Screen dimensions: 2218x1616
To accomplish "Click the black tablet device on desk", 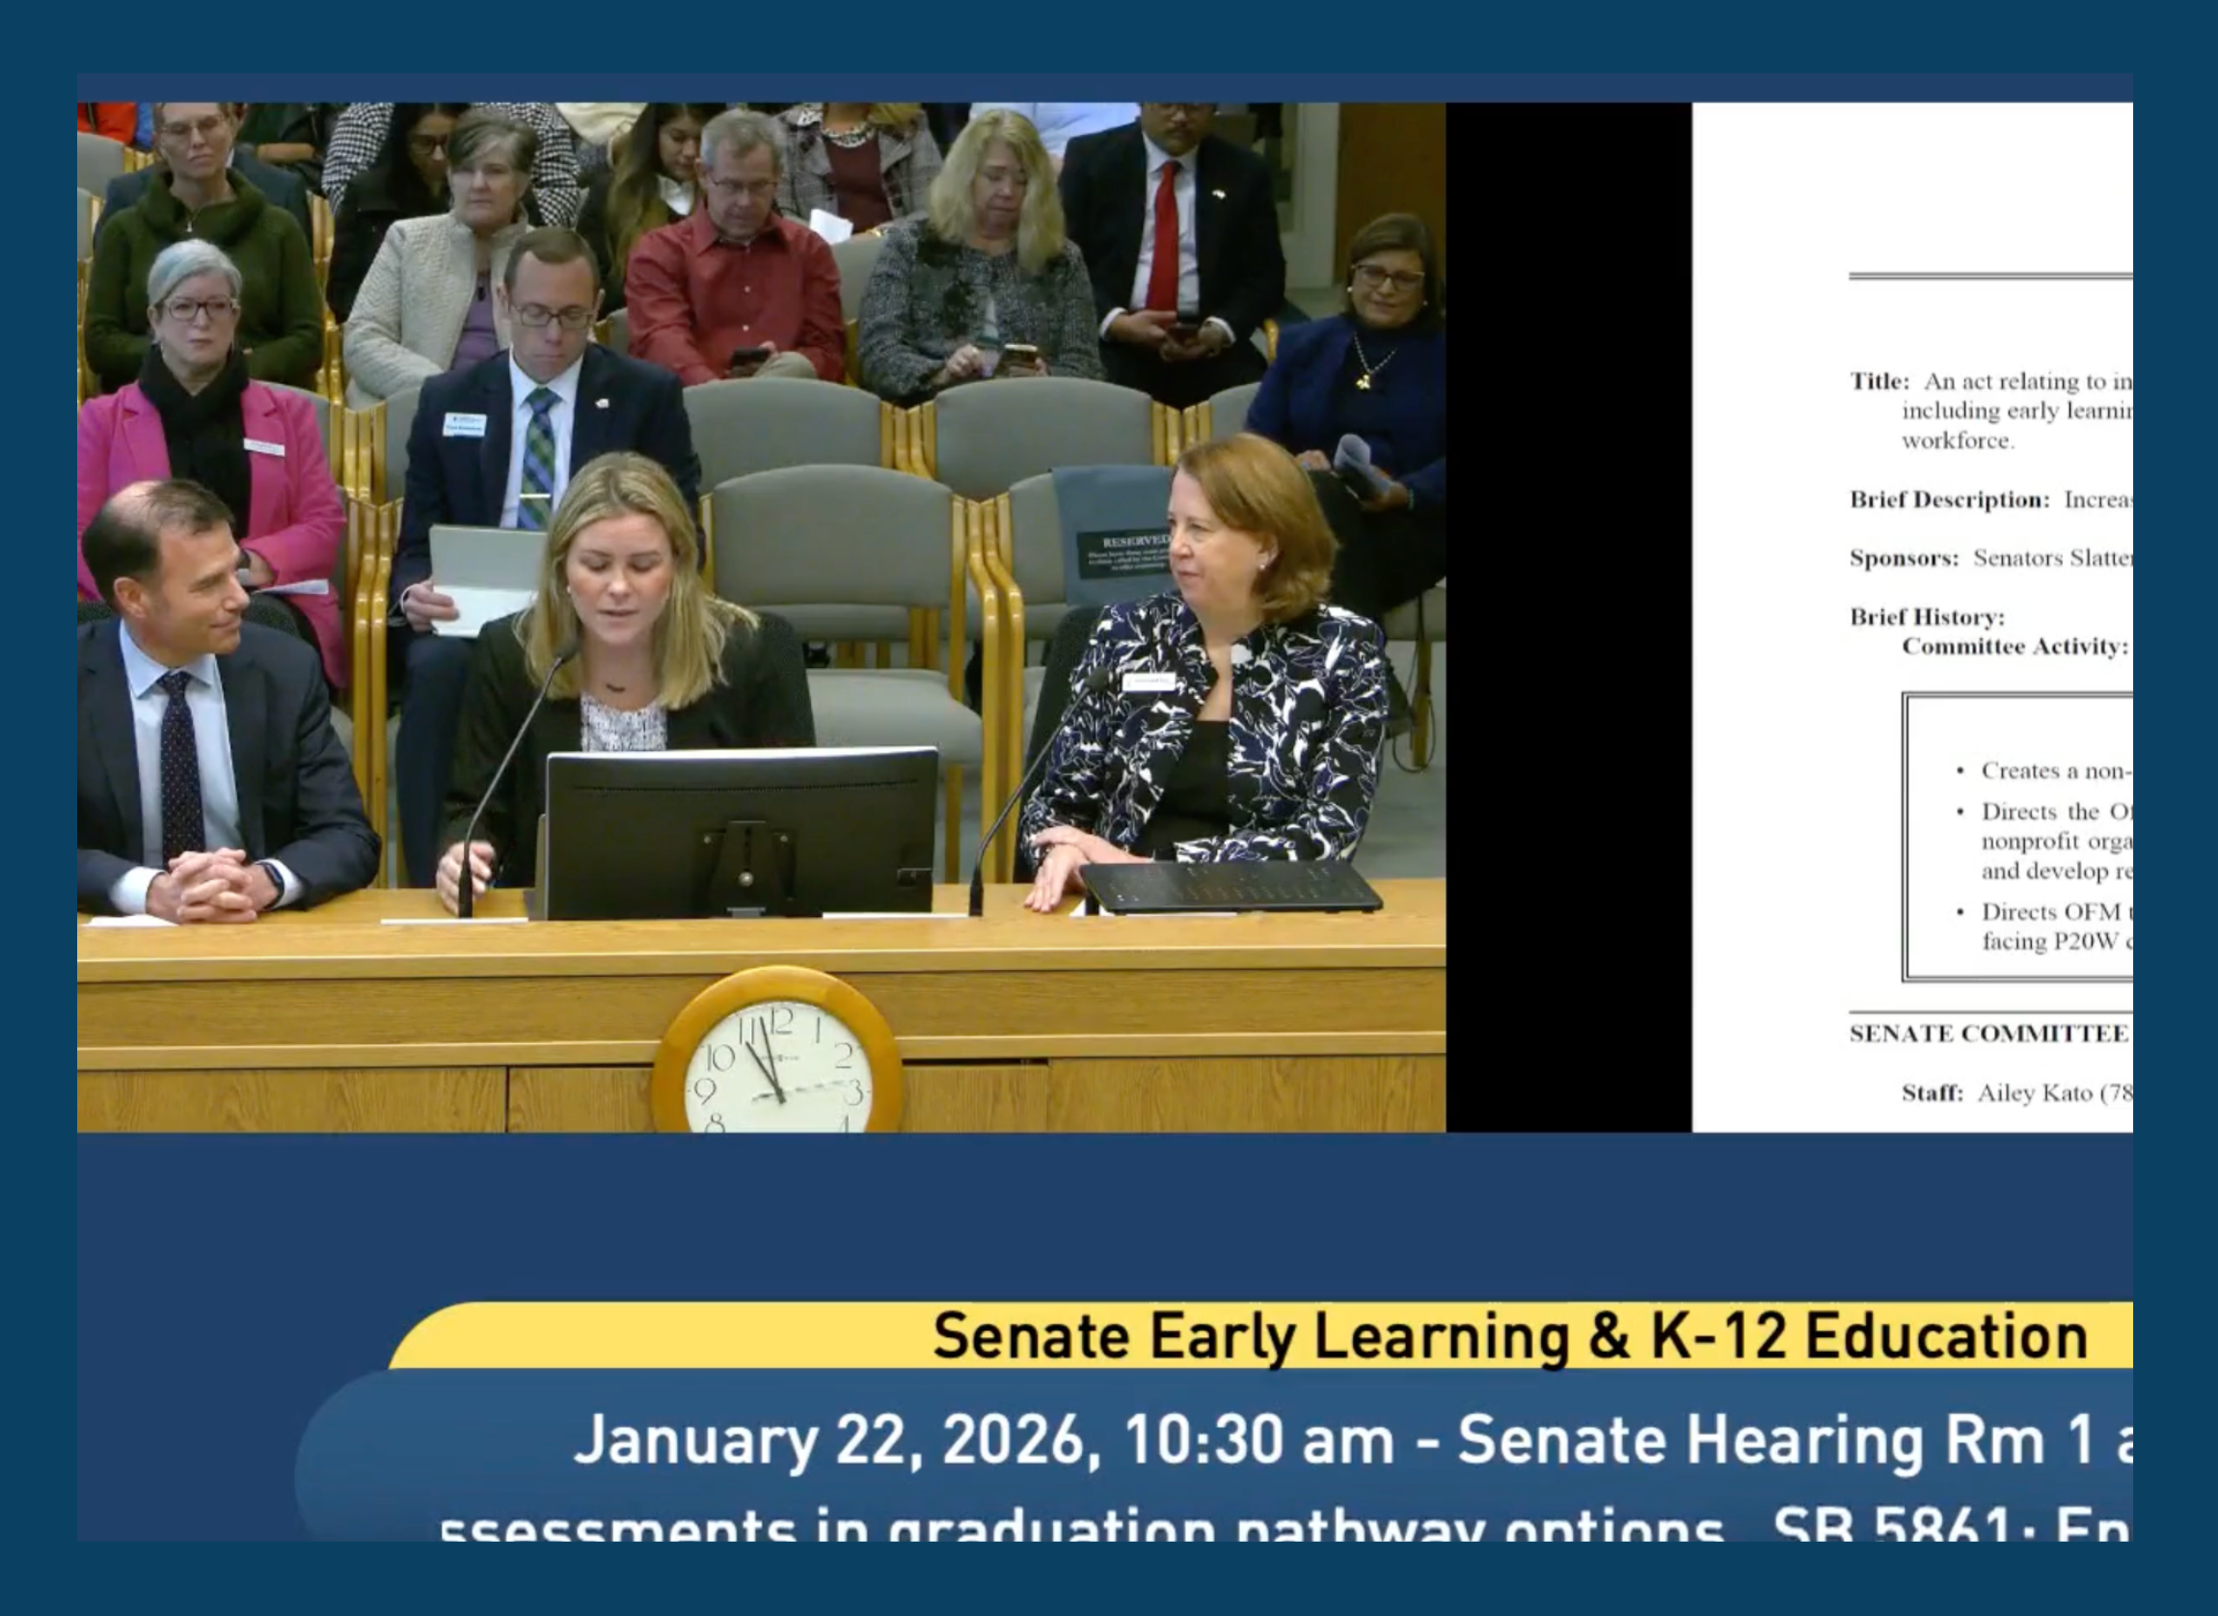I will 1232,886.
